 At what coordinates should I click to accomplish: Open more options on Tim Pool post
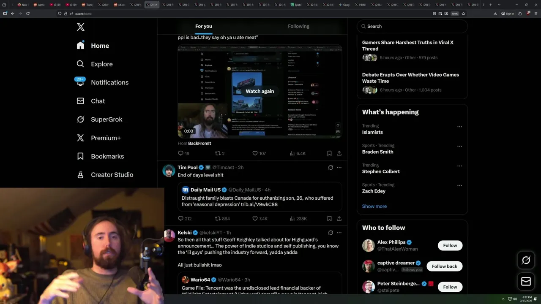click(339, 168)
